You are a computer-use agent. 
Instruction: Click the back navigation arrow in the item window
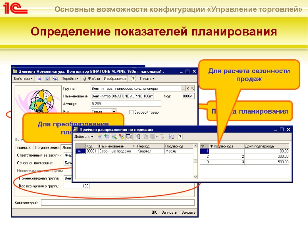coord(39,79)
